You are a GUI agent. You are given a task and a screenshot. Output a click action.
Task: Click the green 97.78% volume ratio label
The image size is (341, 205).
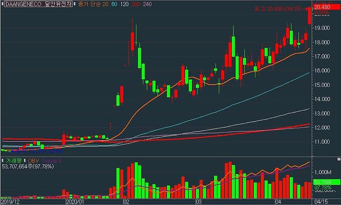[323, 187]
